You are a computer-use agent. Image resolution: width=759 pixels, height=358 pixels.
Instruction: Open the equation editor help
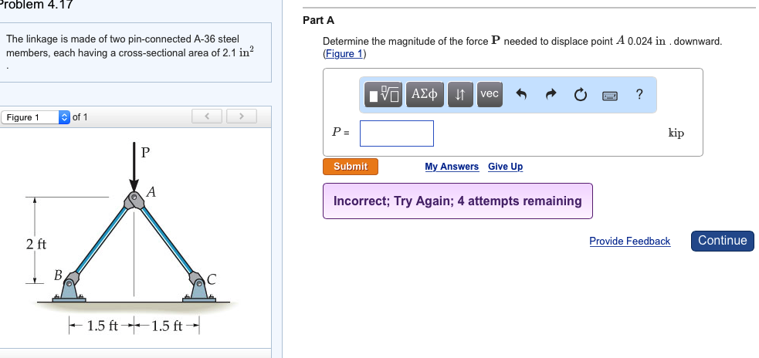(x=639, y=94)
